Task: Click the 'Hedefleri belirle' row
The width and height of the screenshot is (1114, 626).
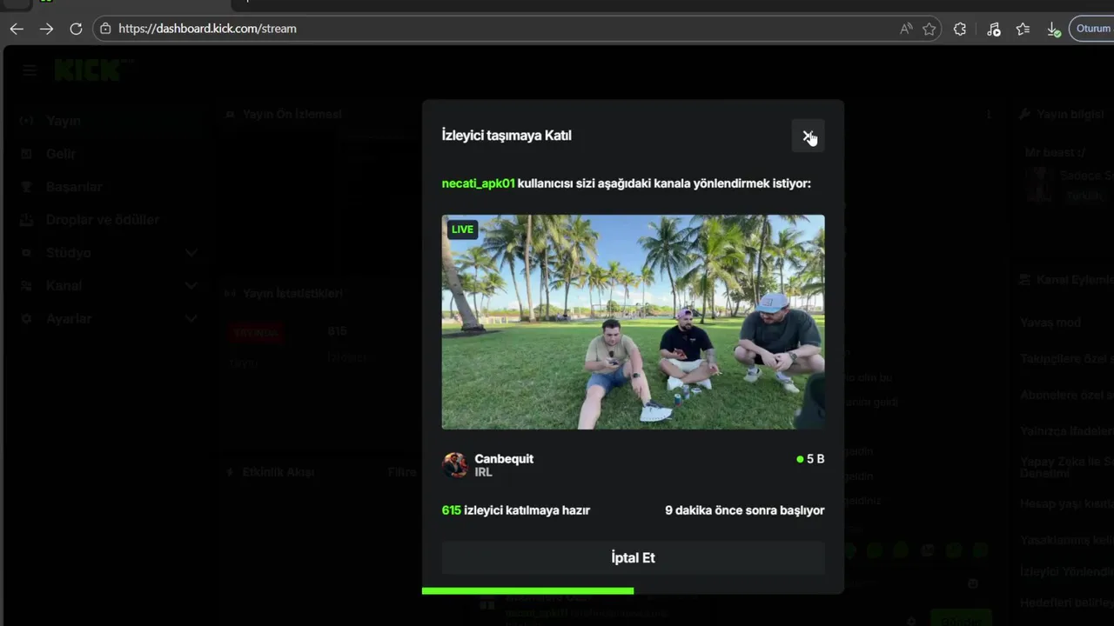Action: tap(1067, 603)
